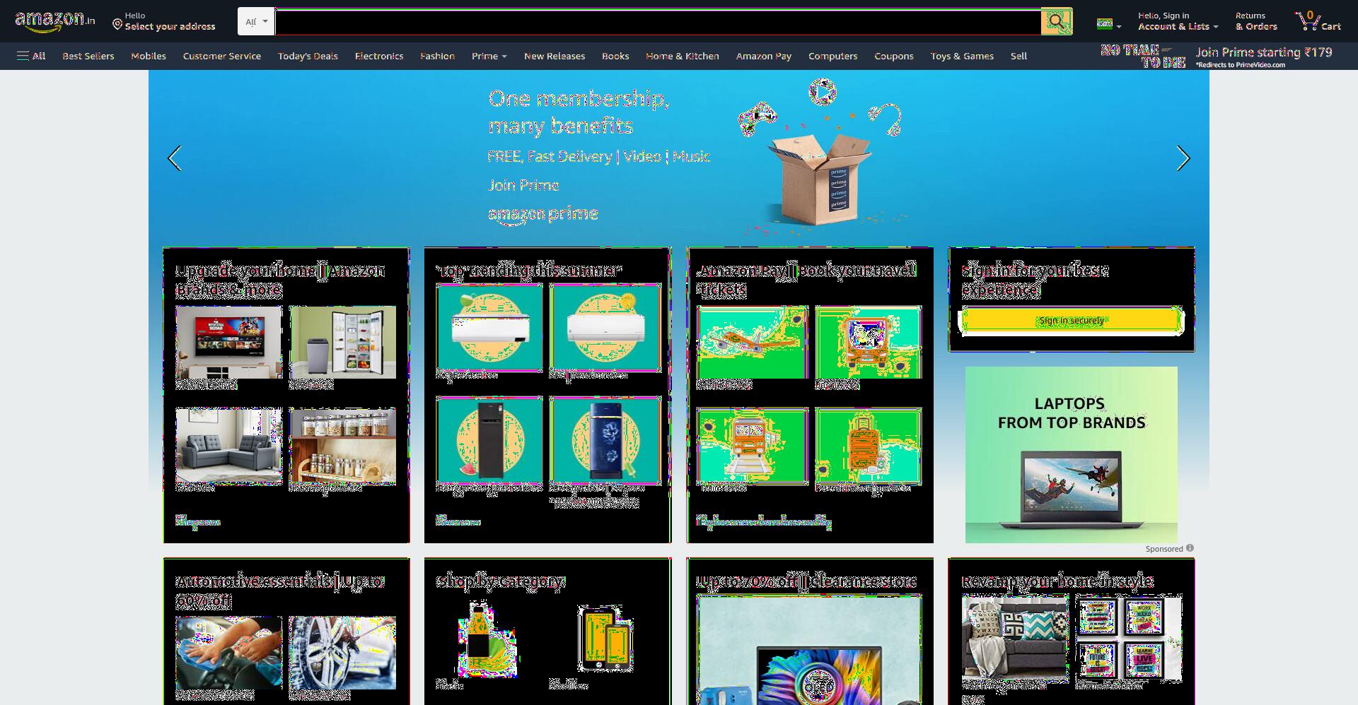Click the location pin address icon
1358x705 pixels.
tap(117, 25)
